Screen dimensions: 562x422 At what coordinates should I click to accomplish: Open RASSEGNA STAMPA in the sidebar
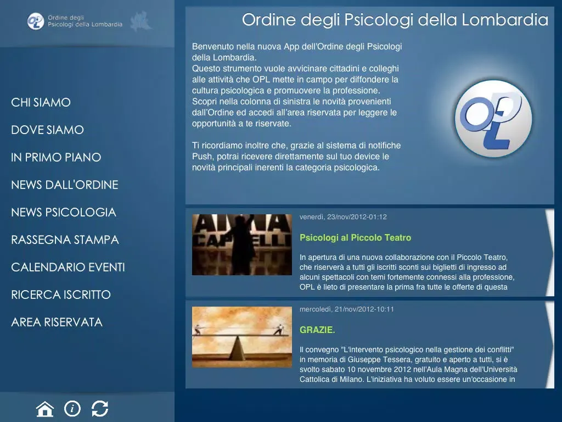(x=65, y=240)
